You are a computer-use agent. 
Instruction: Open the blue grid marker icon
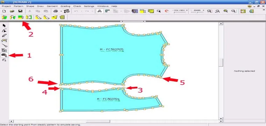point(135,11)
